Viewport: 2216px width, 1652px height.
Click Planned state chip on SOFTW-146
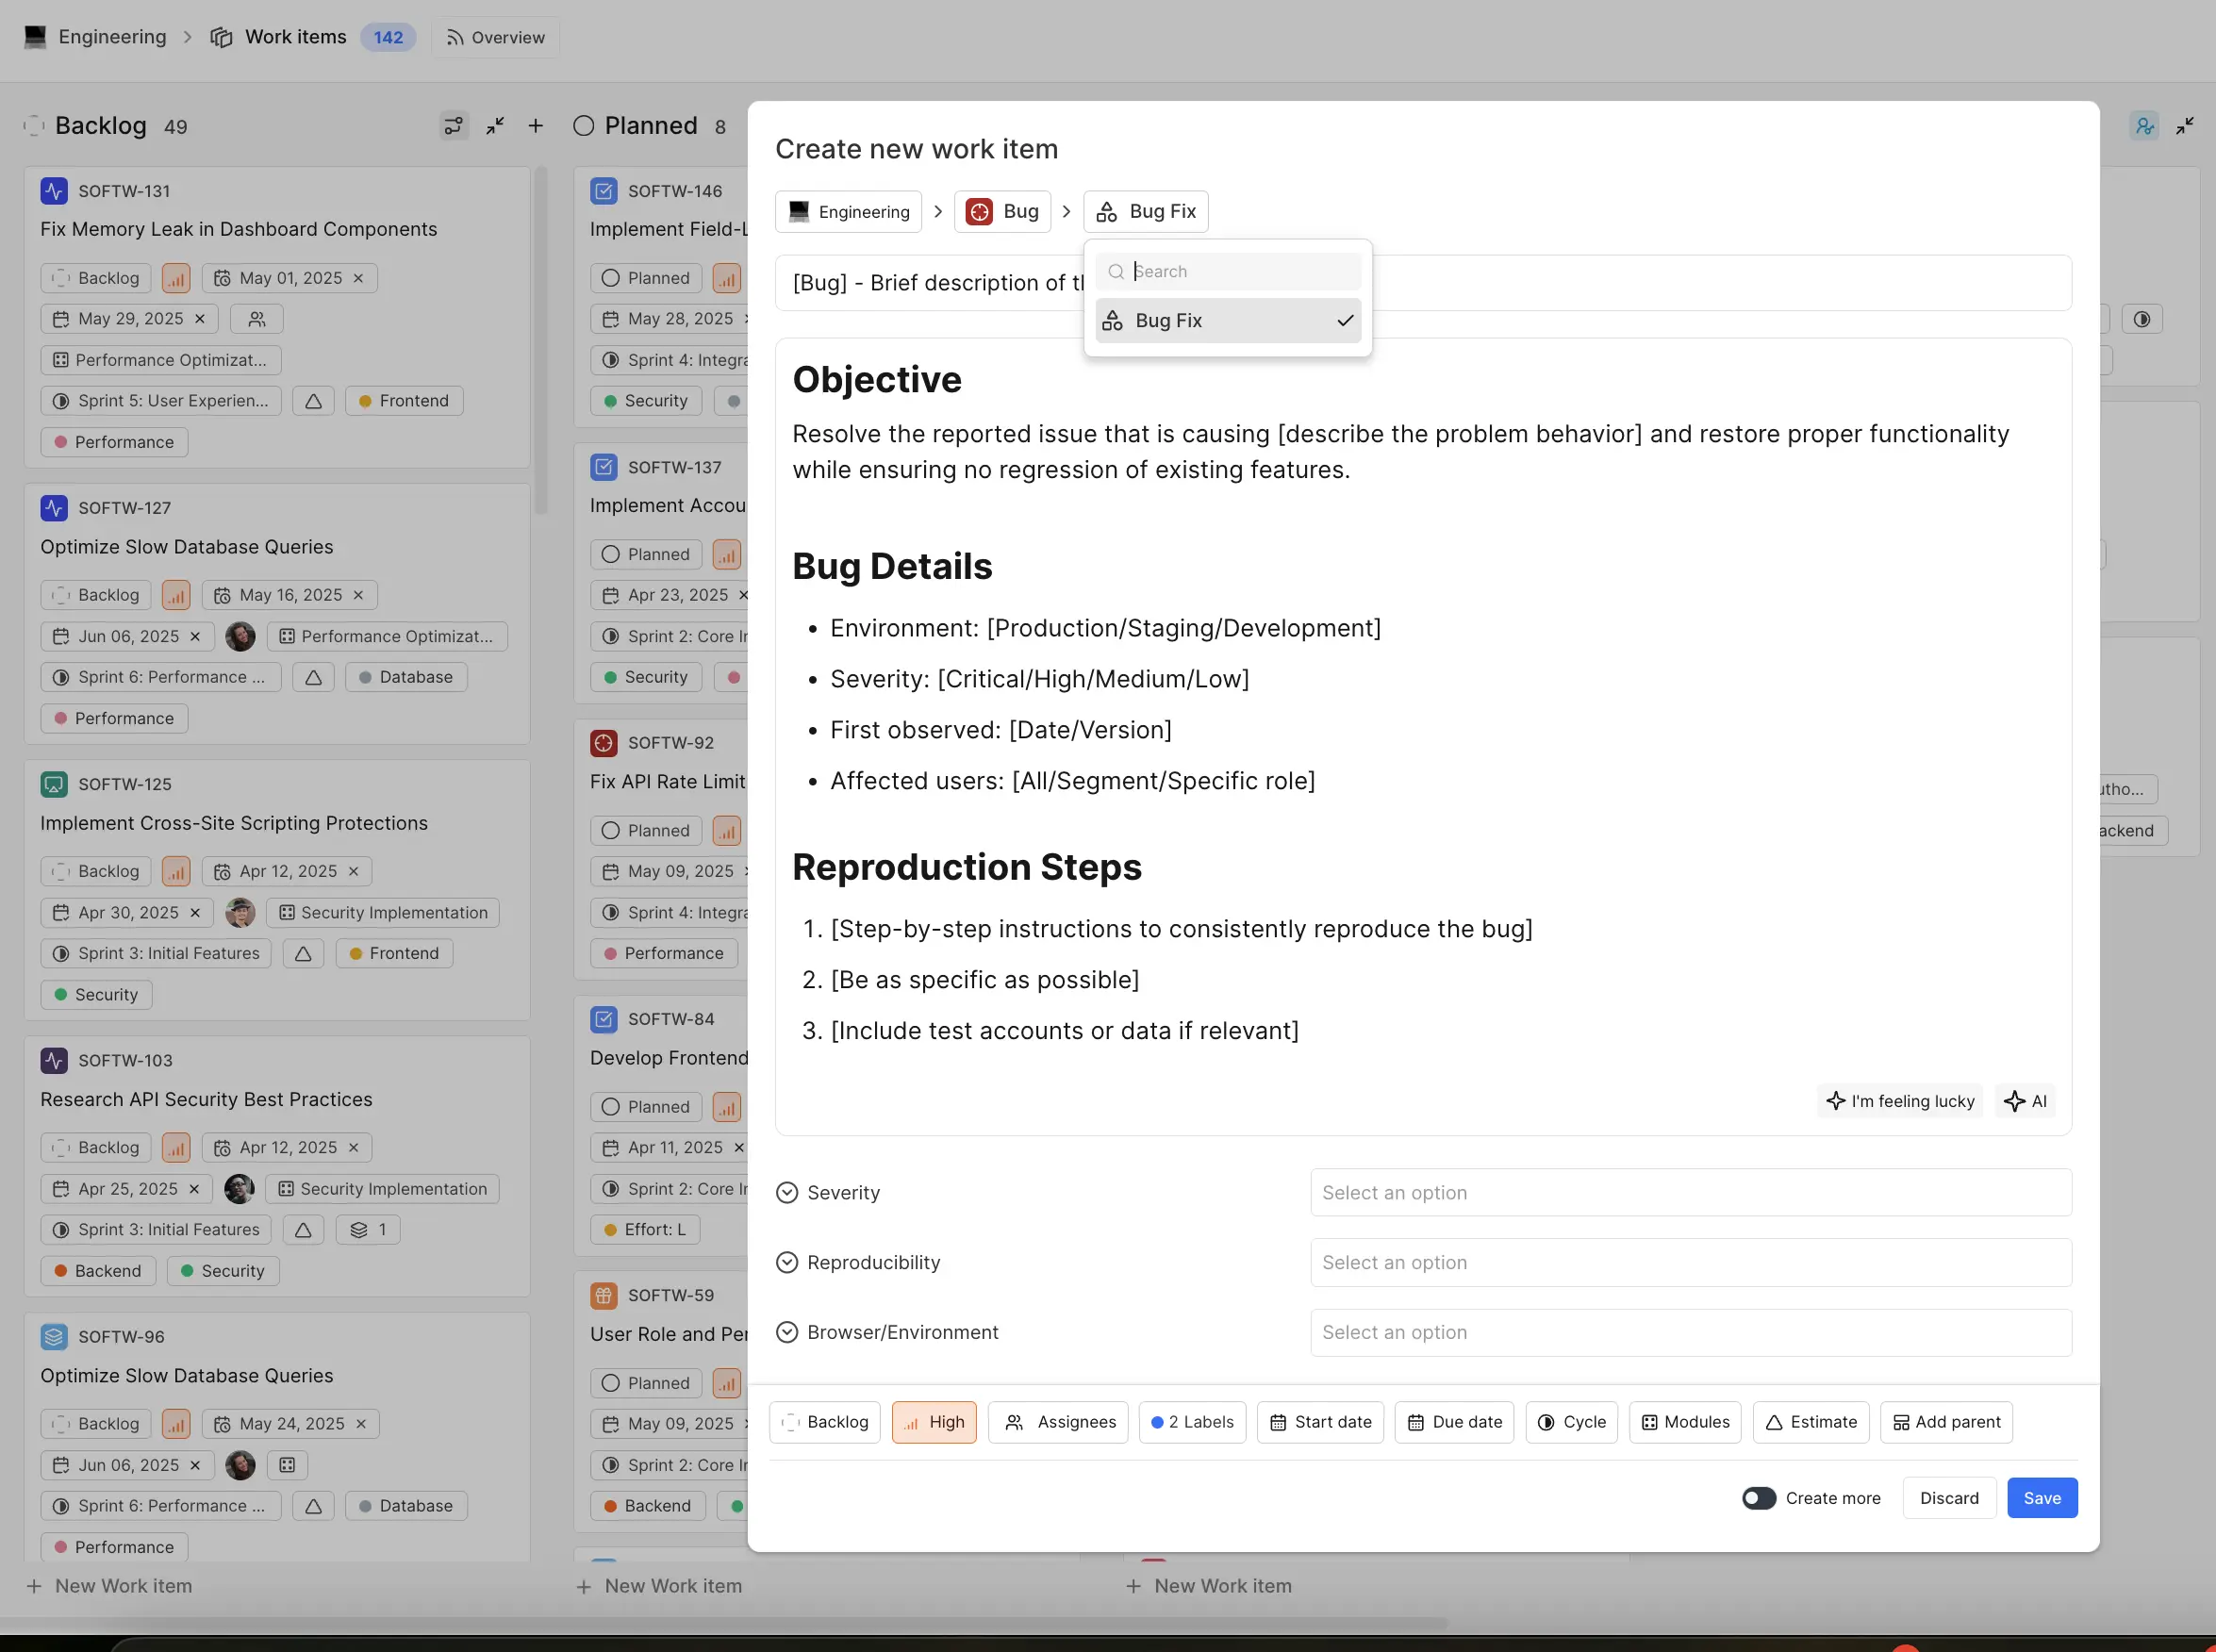coord(646,278)
